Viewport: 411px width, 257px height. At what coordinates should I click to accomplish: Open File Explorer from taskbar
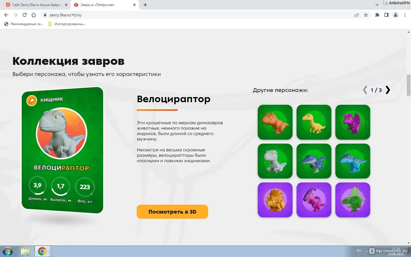pyautogui.click(x=25, y=252)
